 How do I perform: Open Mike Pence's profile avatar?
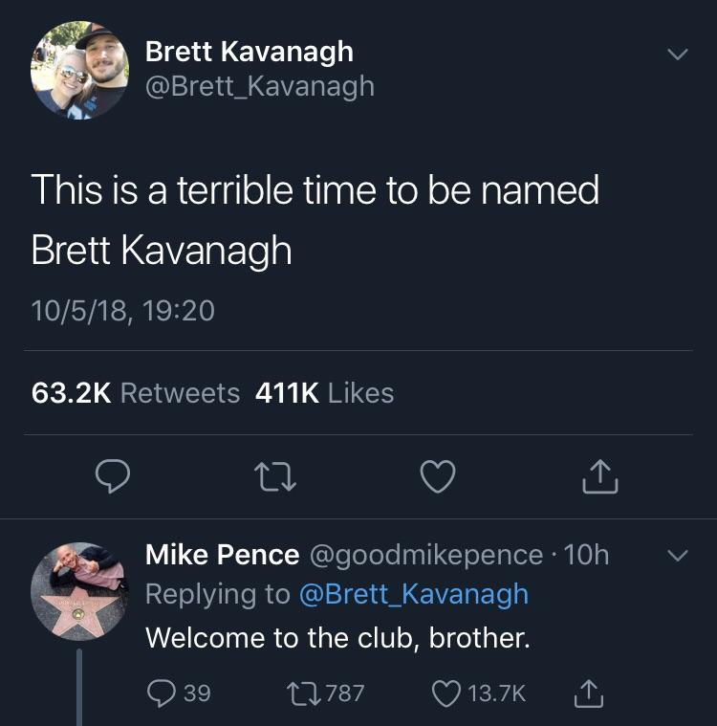[79, 591]
